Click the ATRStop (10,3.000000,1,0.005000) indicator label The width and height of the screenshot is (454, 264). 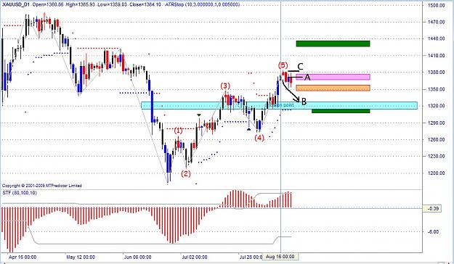tap(203, 4)
